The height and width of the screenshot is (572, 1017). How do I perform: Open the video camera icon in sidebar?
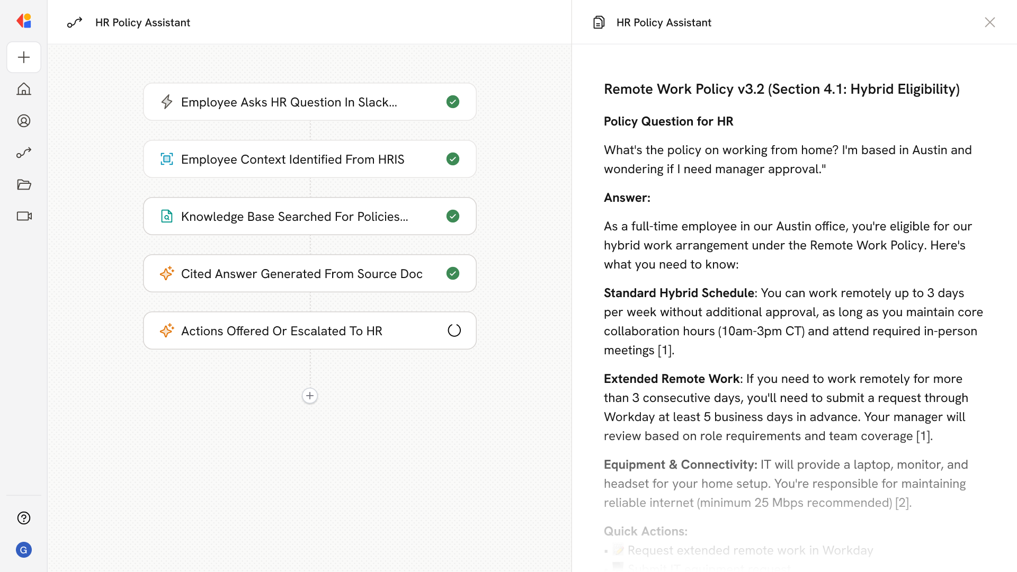click(24, 216)
